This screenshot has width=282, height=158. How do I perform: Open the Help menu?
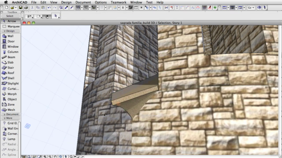(x=160, y=2)
